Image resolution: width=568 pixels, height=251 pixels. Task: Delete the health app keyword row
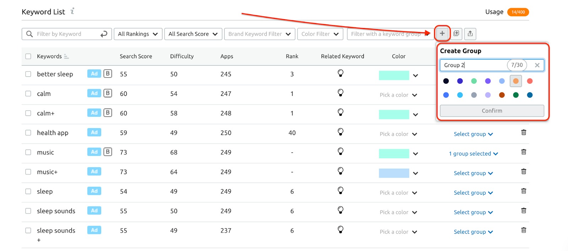coord(524,132)
